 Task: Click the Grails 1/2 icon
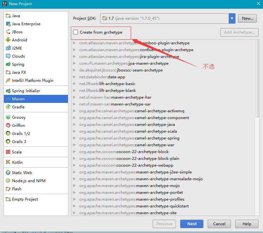[x=8, y=133]
